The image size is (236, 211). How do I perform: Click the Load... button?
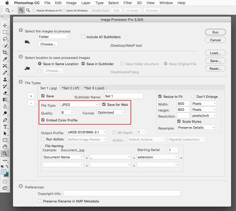click(x=215, y=53)
